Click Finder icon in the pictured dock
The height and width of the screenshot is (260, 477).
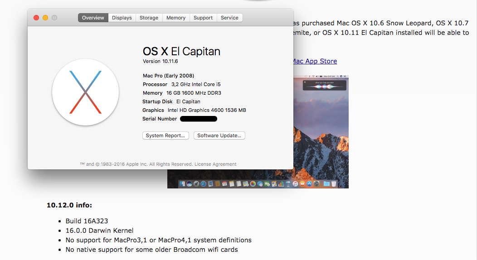[x=182, y=184]
